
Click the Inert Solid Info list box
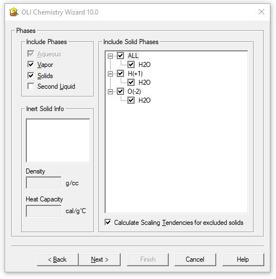[58, 141]
